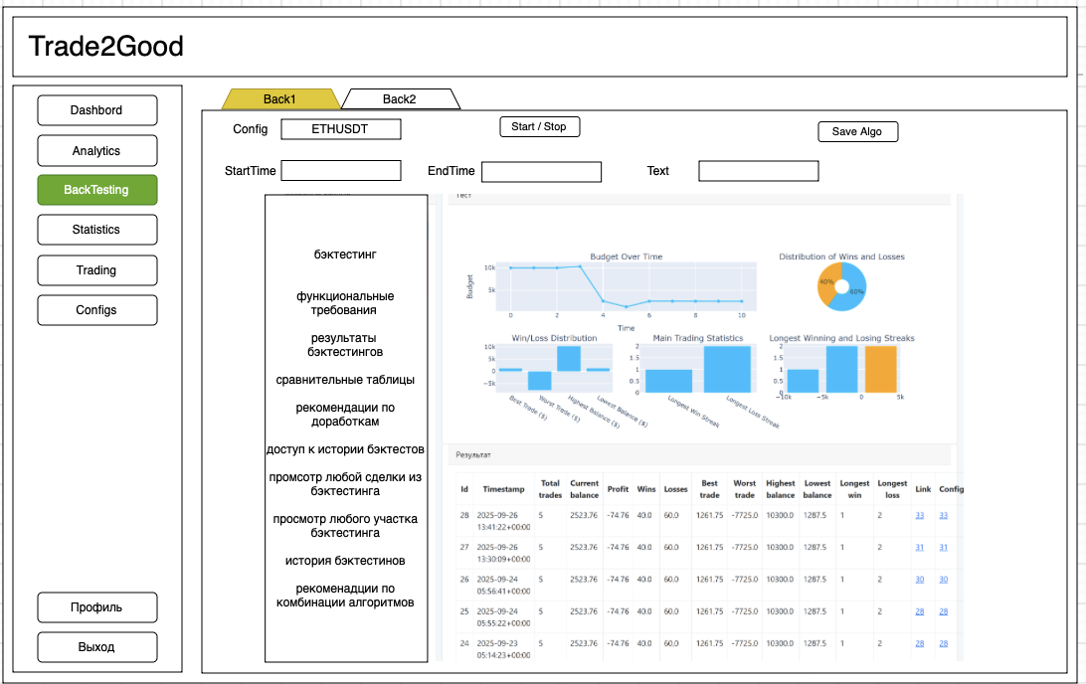Open Link 33 in result row 28
1086x684 pixels.
pos(920,515)
